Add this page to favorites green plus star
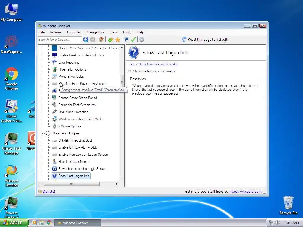 (111, 40)
